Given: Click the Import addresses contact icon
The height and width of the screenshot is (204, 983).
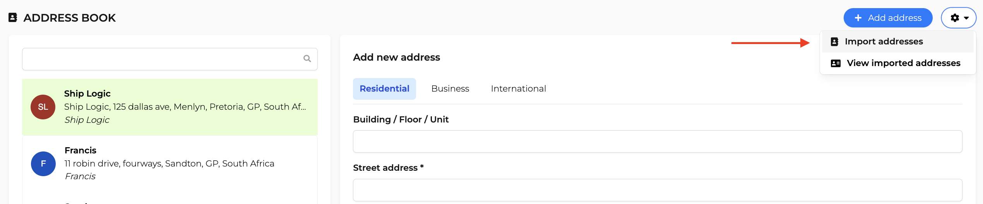Looking at the screenshot, I should tap(835, 42).
